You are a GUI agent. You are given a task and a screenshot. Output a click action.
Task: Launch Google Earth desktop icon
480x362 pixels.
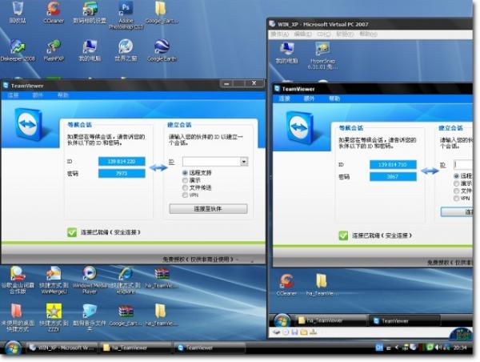coord(162,46)
